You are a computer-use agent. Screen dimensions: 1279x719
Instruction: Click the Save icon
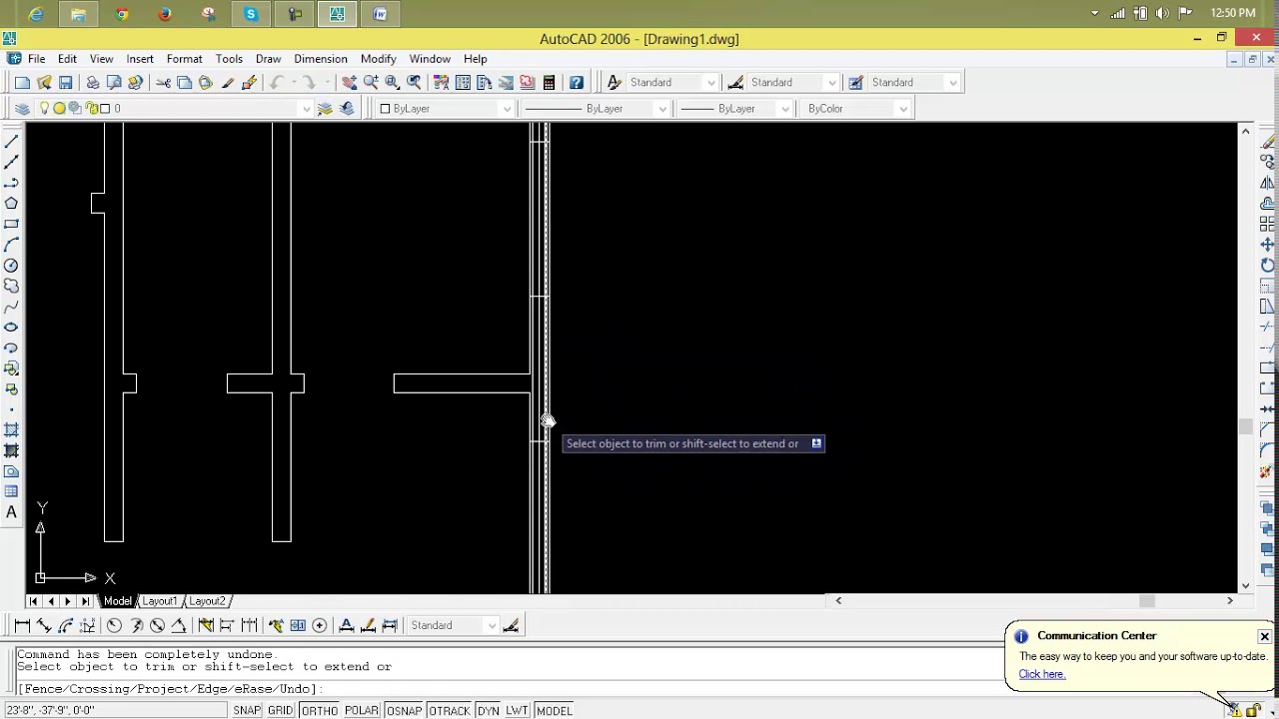point(66,83)
